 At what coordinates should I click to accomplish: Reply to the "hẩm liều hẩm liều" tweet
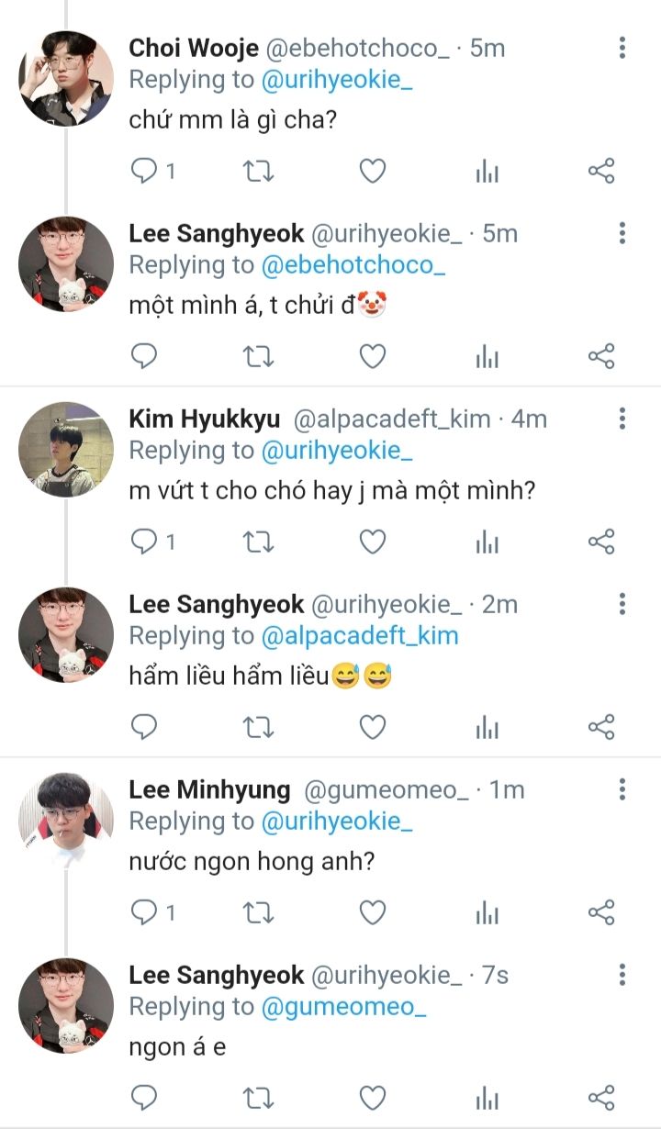[145, 728]
